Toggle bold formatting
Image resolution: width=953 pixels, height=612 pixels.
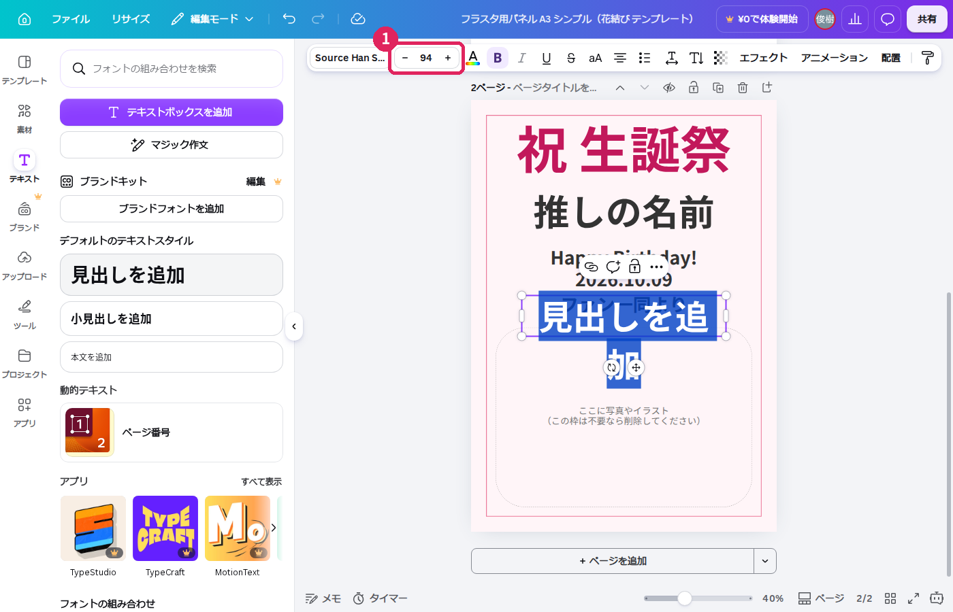click(498, 58)
